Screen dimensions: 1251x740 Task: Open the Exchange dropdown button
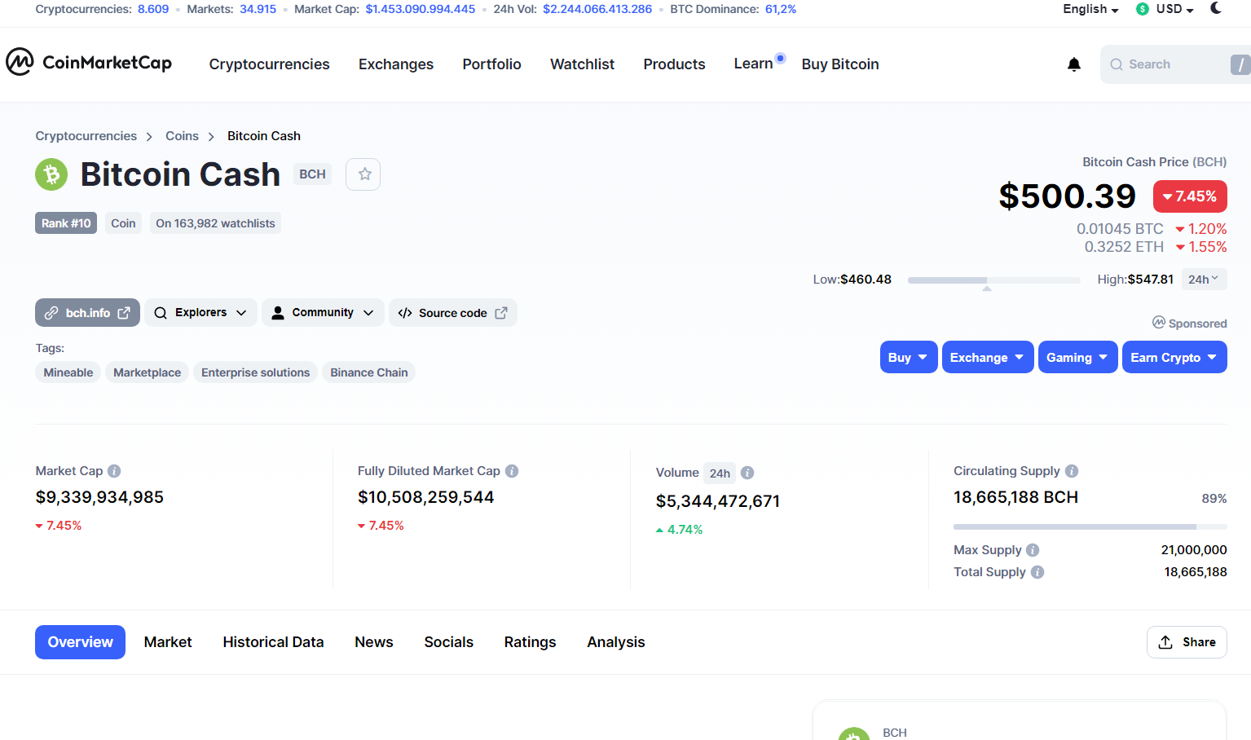click(988, 357)
